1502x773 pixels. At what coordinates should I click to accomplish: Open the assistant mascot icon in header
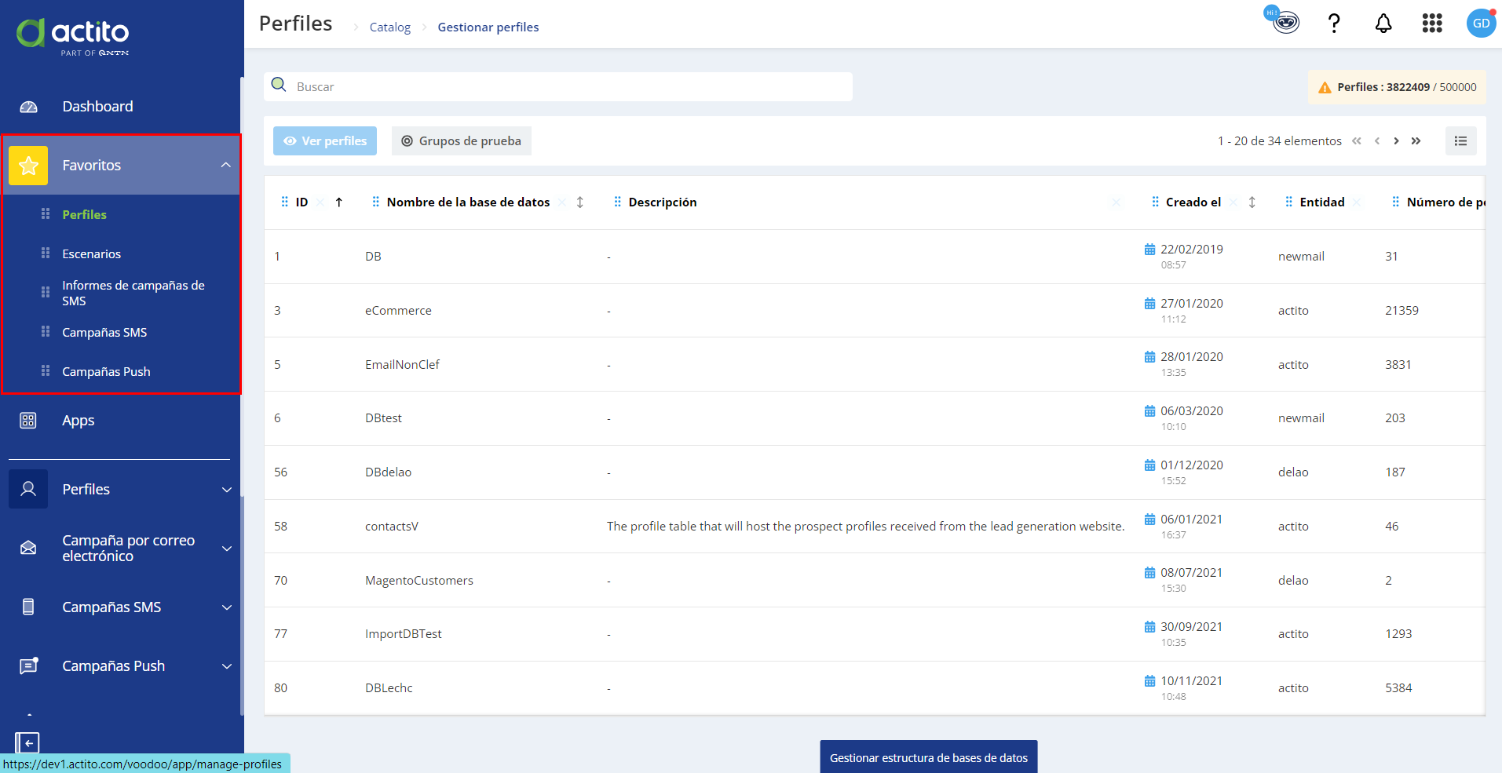coord(1285,22)
